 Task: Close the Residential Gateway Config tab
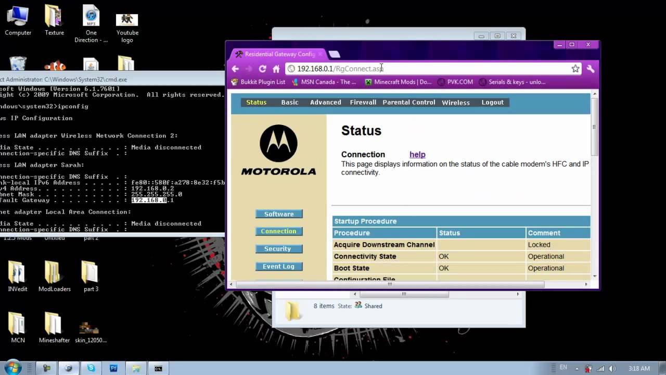[x=321, y=54]
